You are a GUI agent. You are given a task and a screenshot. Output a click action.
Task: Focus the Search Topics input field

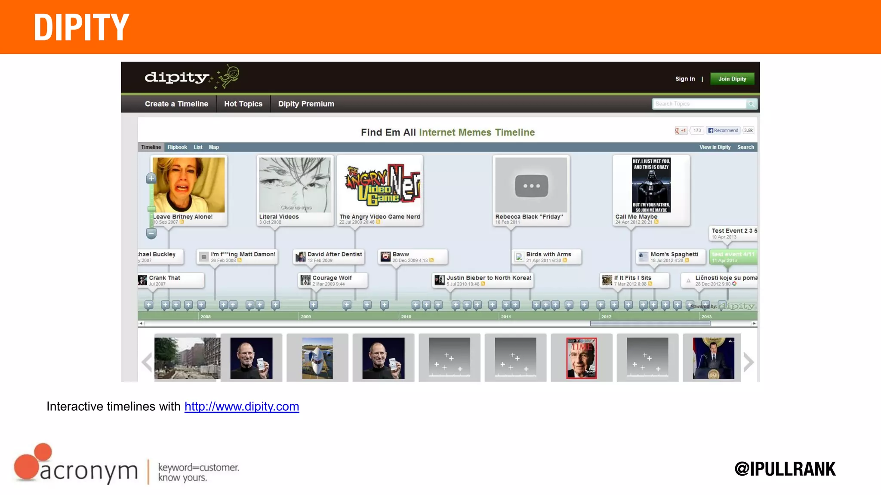tap(699, 104)
